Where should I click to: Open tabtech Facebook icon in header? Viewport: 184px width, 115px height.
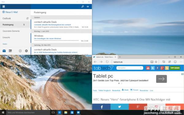(x=157, y=68)
